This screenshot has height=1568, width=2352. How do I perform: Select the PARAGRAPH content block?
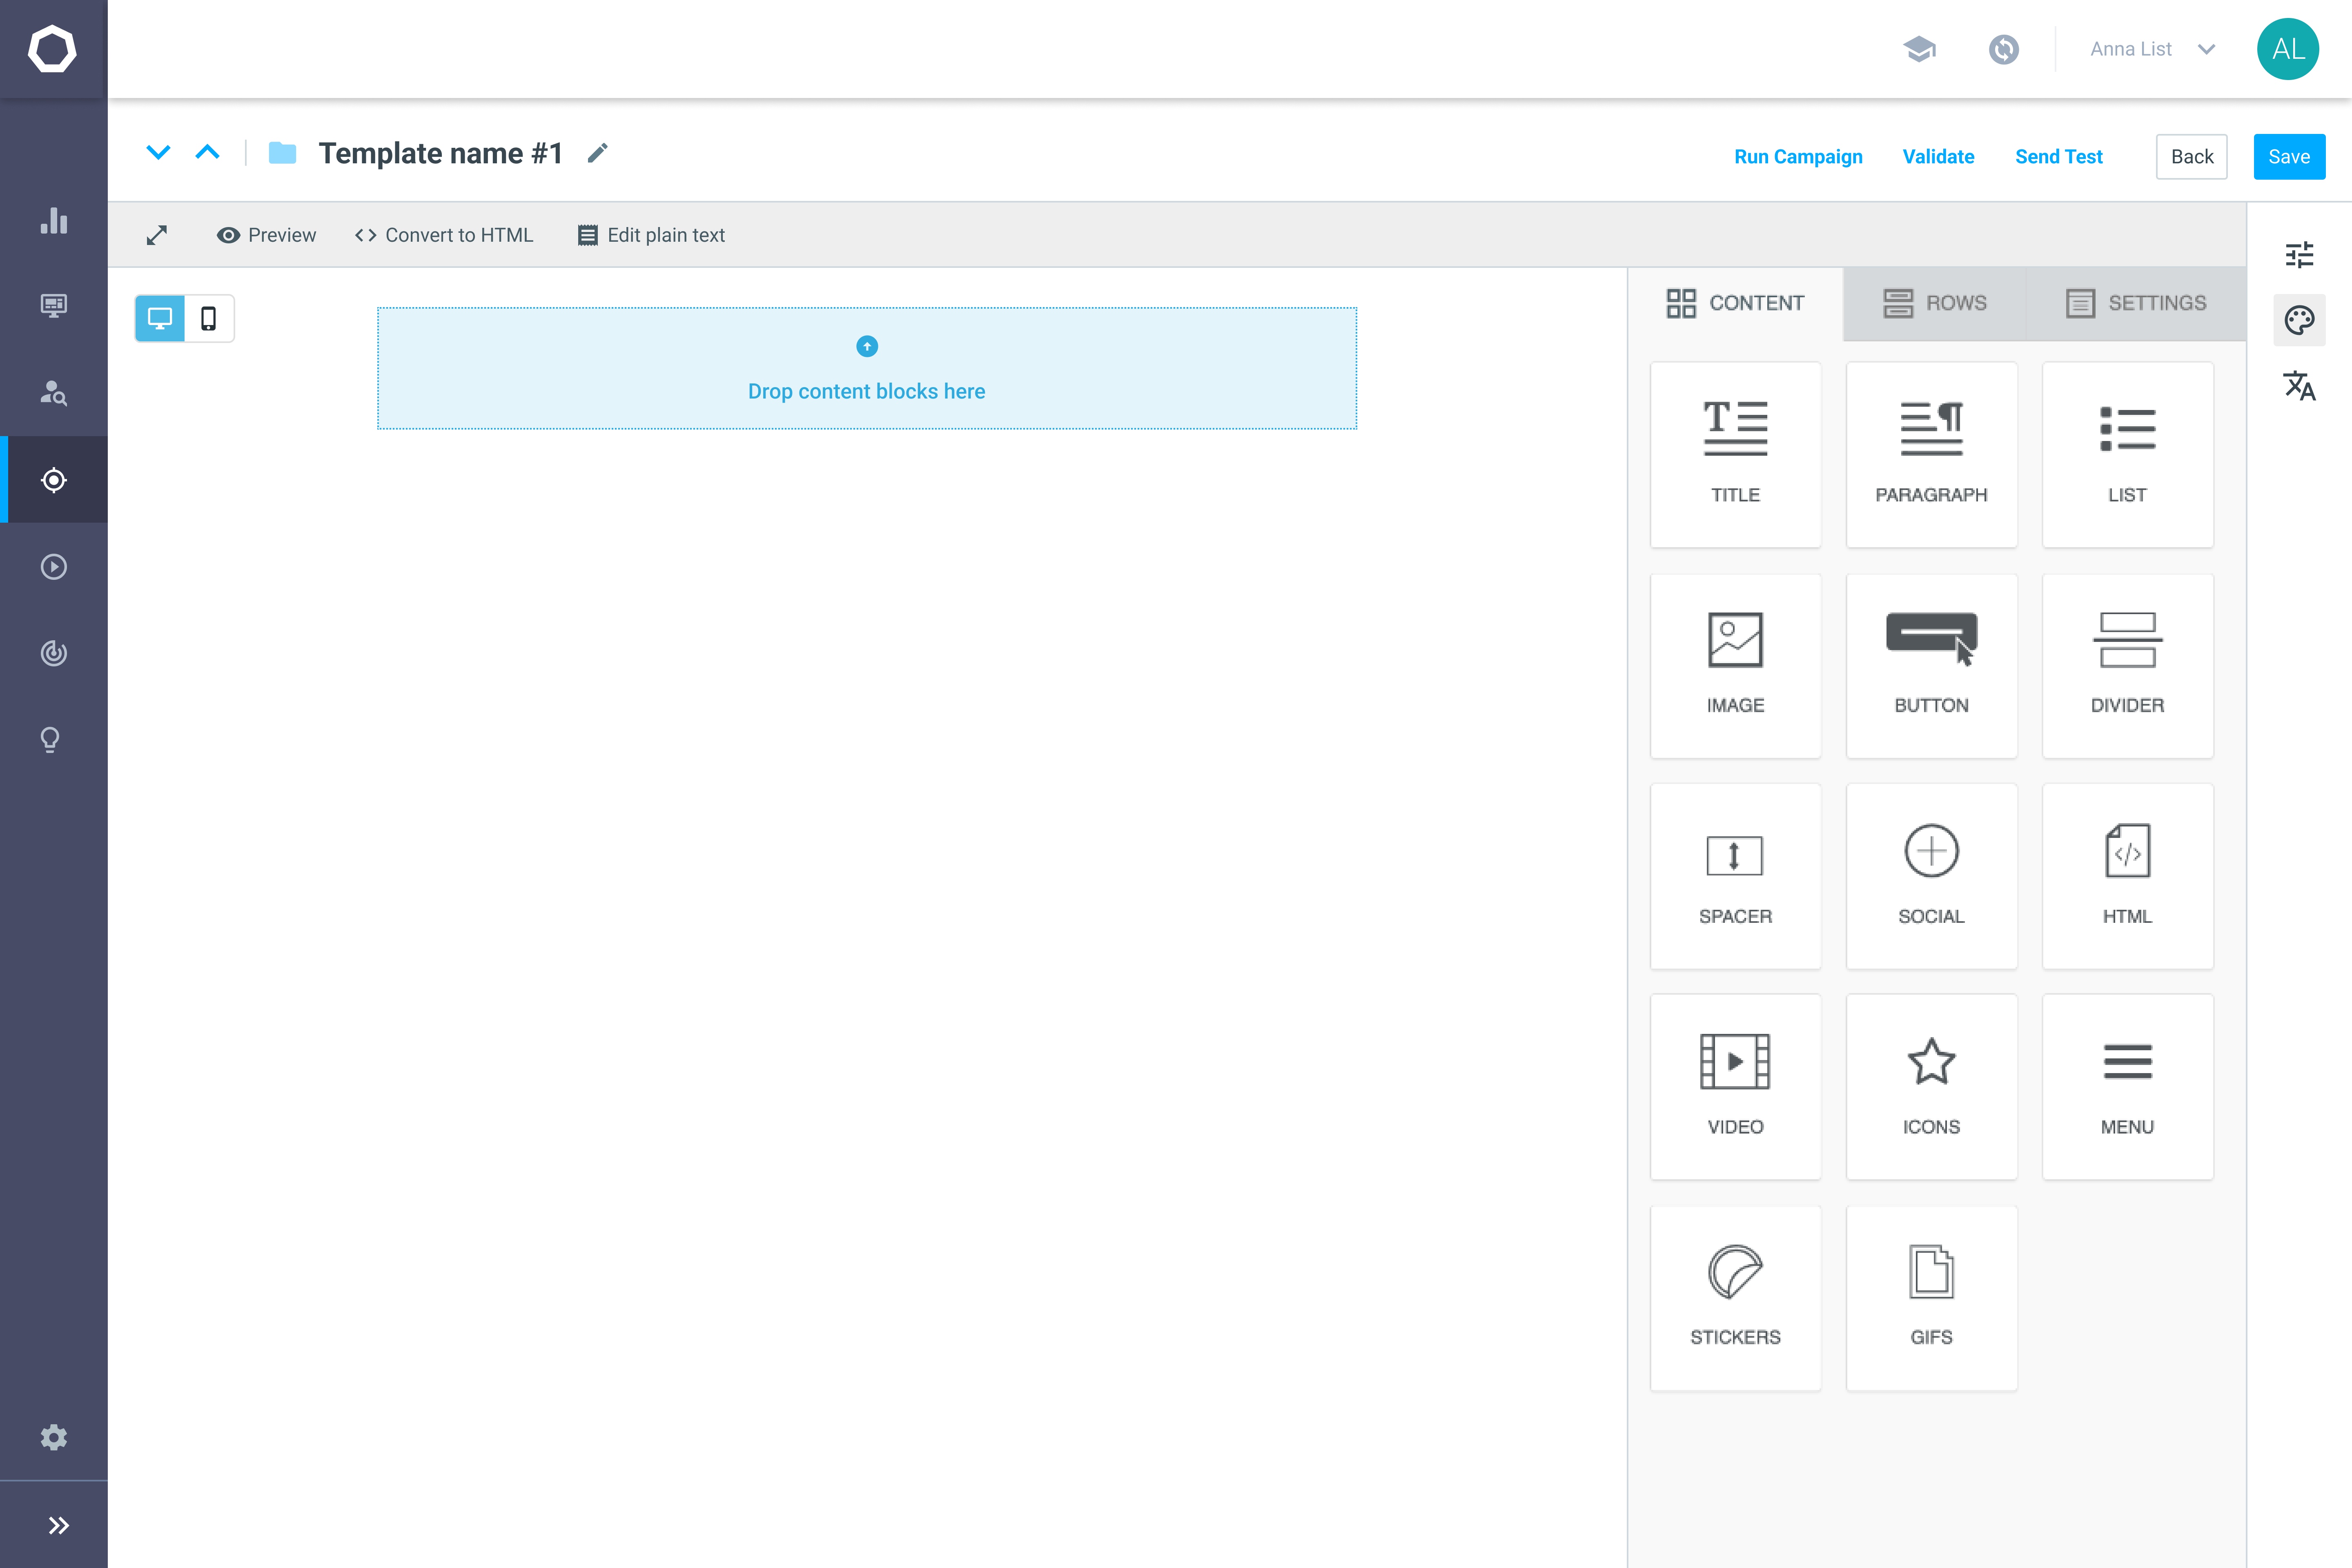[x=1931, y=455]
